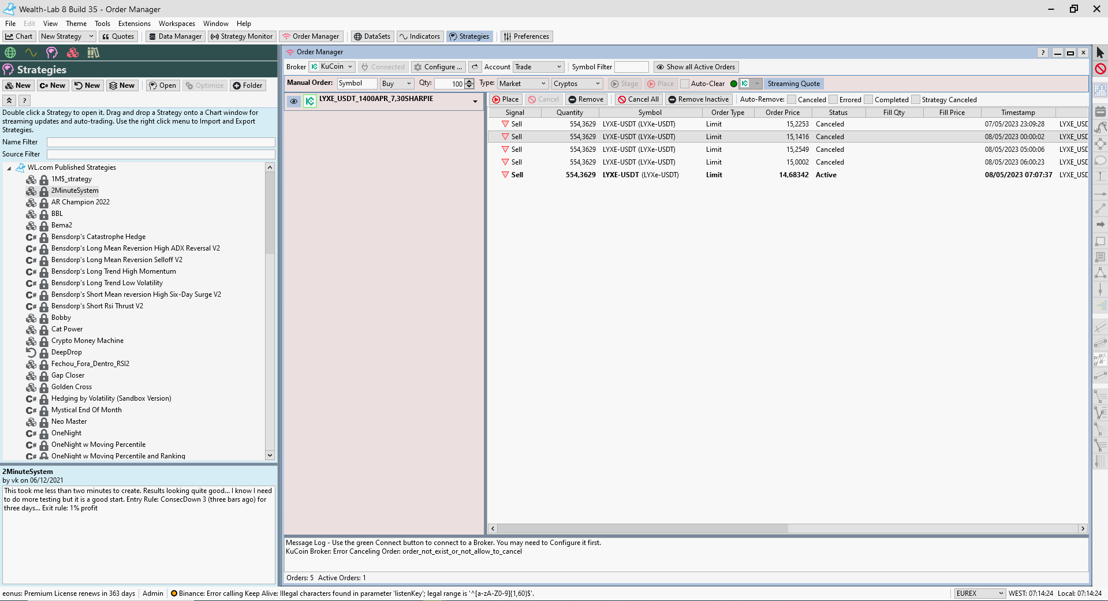
Task: Toggle visibility eye for LYXE_USDT strategy
Action: coord(294,102)
